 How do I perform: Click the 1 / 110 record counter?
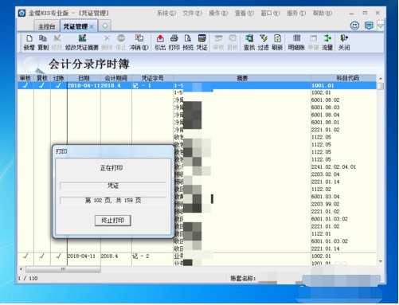[28, 278]
